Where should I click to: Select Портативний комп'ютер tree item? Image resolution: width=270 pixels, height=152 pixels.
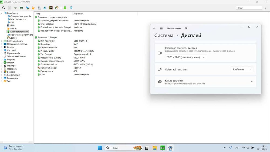(x=22, y=35)
